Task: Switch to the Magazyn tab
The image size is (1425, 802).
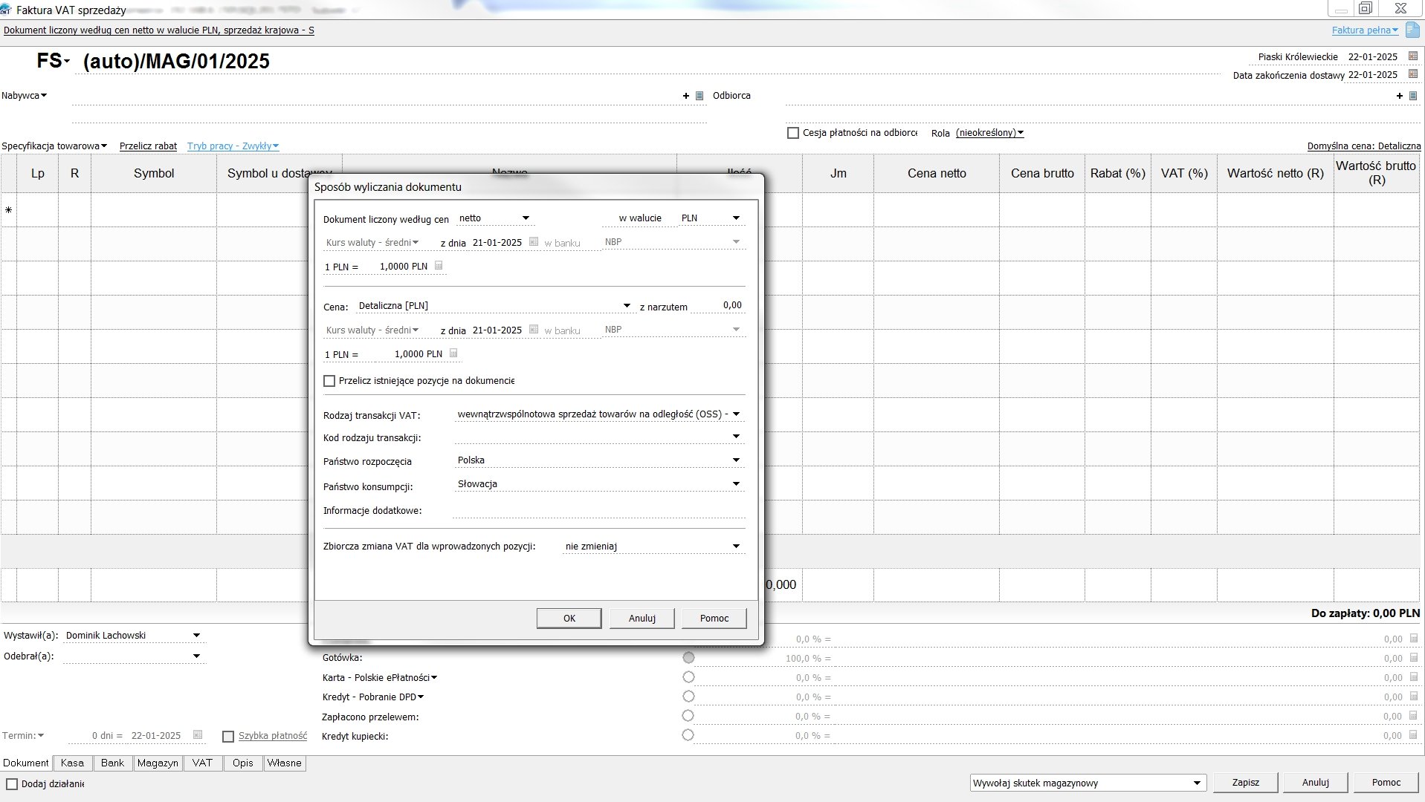Action: point(158,763)
